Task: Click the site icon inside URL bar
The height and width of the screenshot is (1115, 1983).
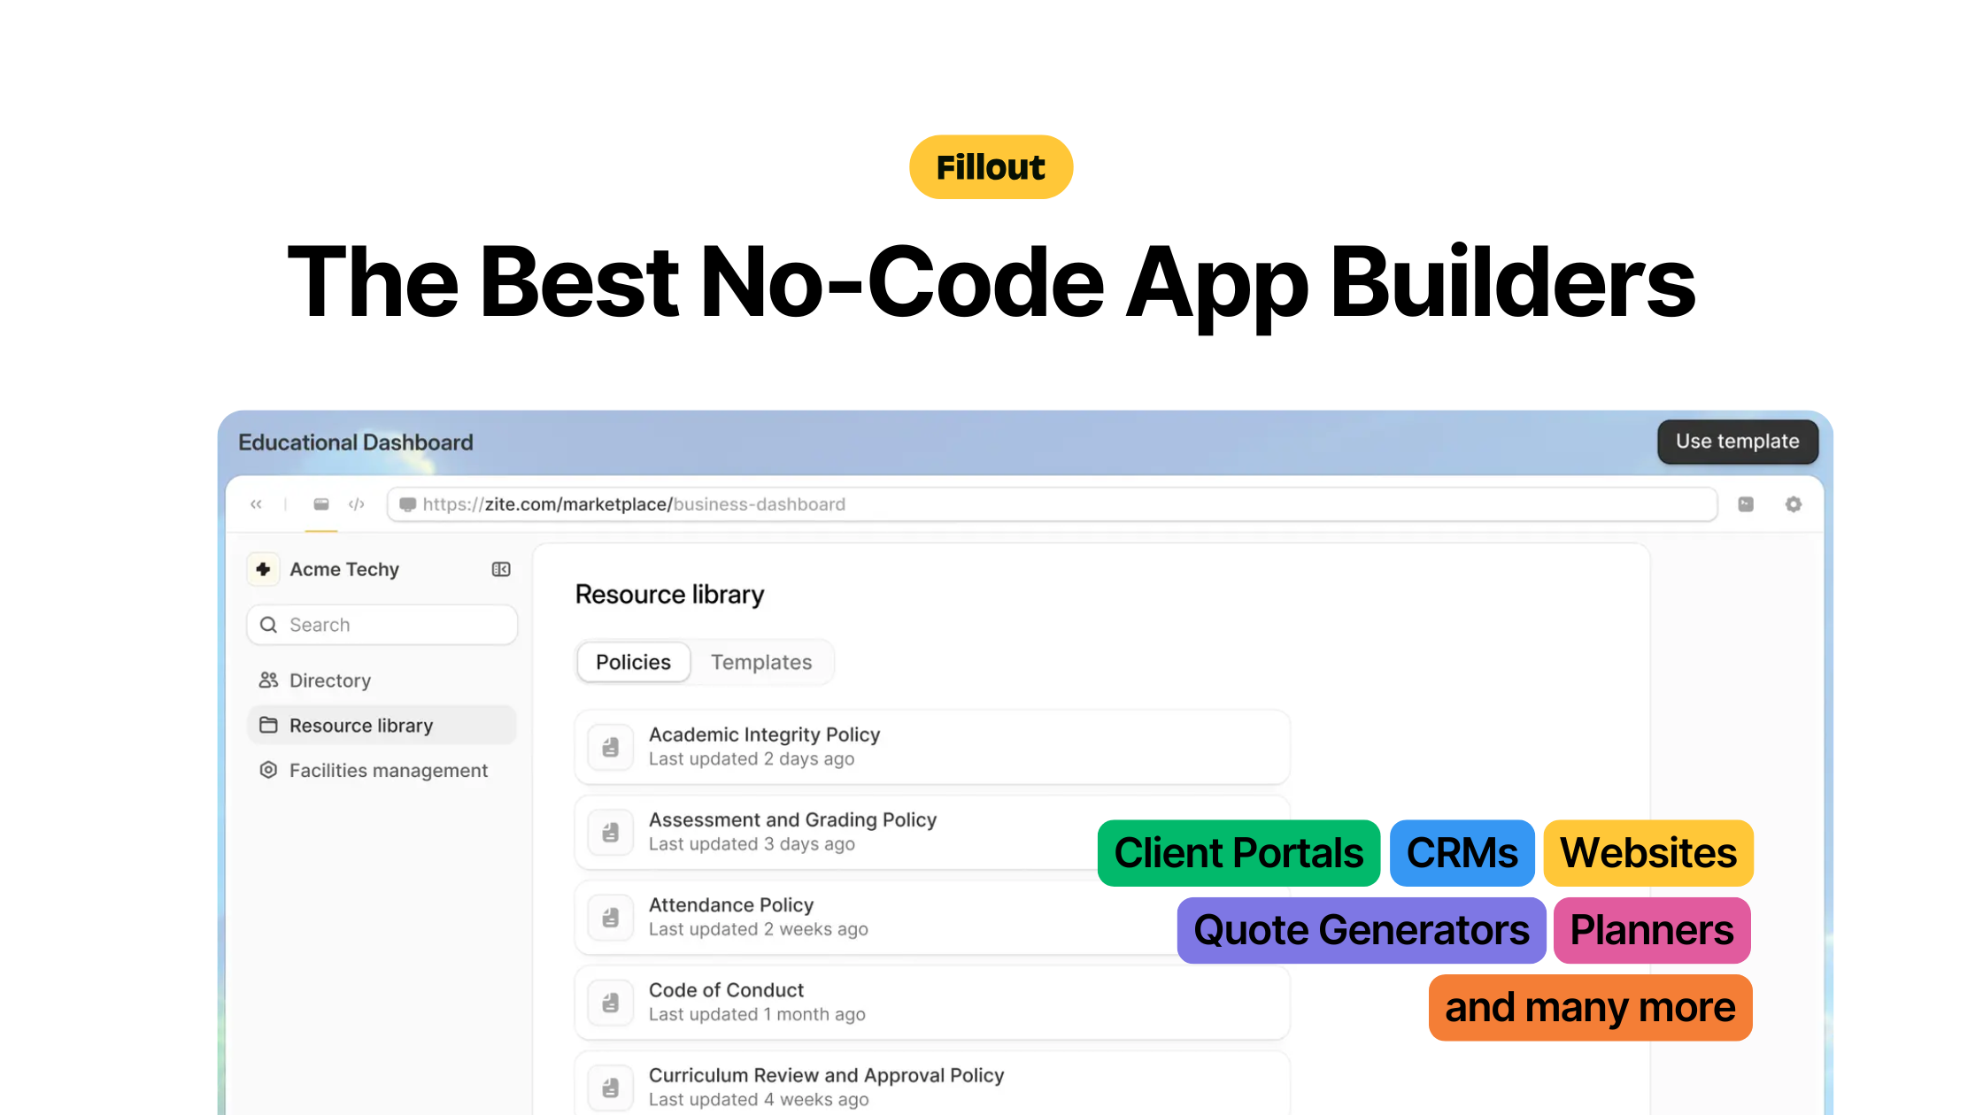Action: click(408, 504)
